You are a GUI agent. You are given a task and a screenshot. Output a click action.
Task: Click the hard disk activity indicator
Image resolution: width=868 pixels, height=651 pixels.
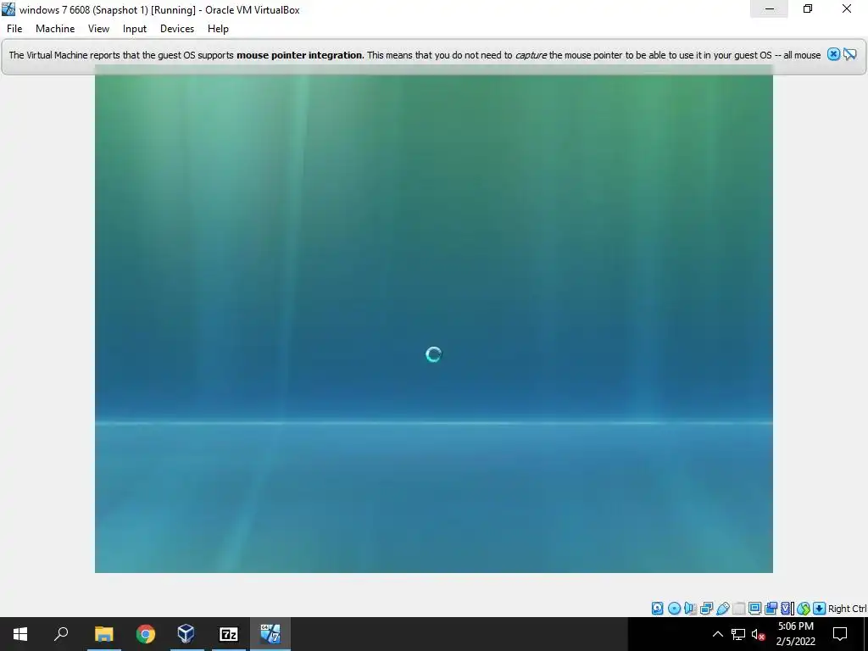click(657, 609)
